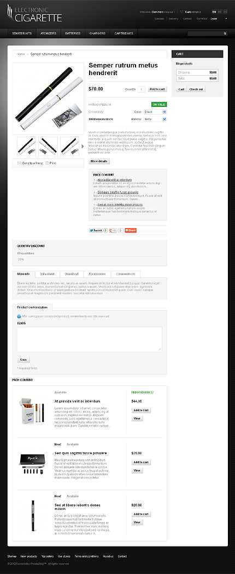Screen dimensions: 235x574
Task: Show next thumbnails with arrow
Action: pyautogui.click(x=83, y=146)
